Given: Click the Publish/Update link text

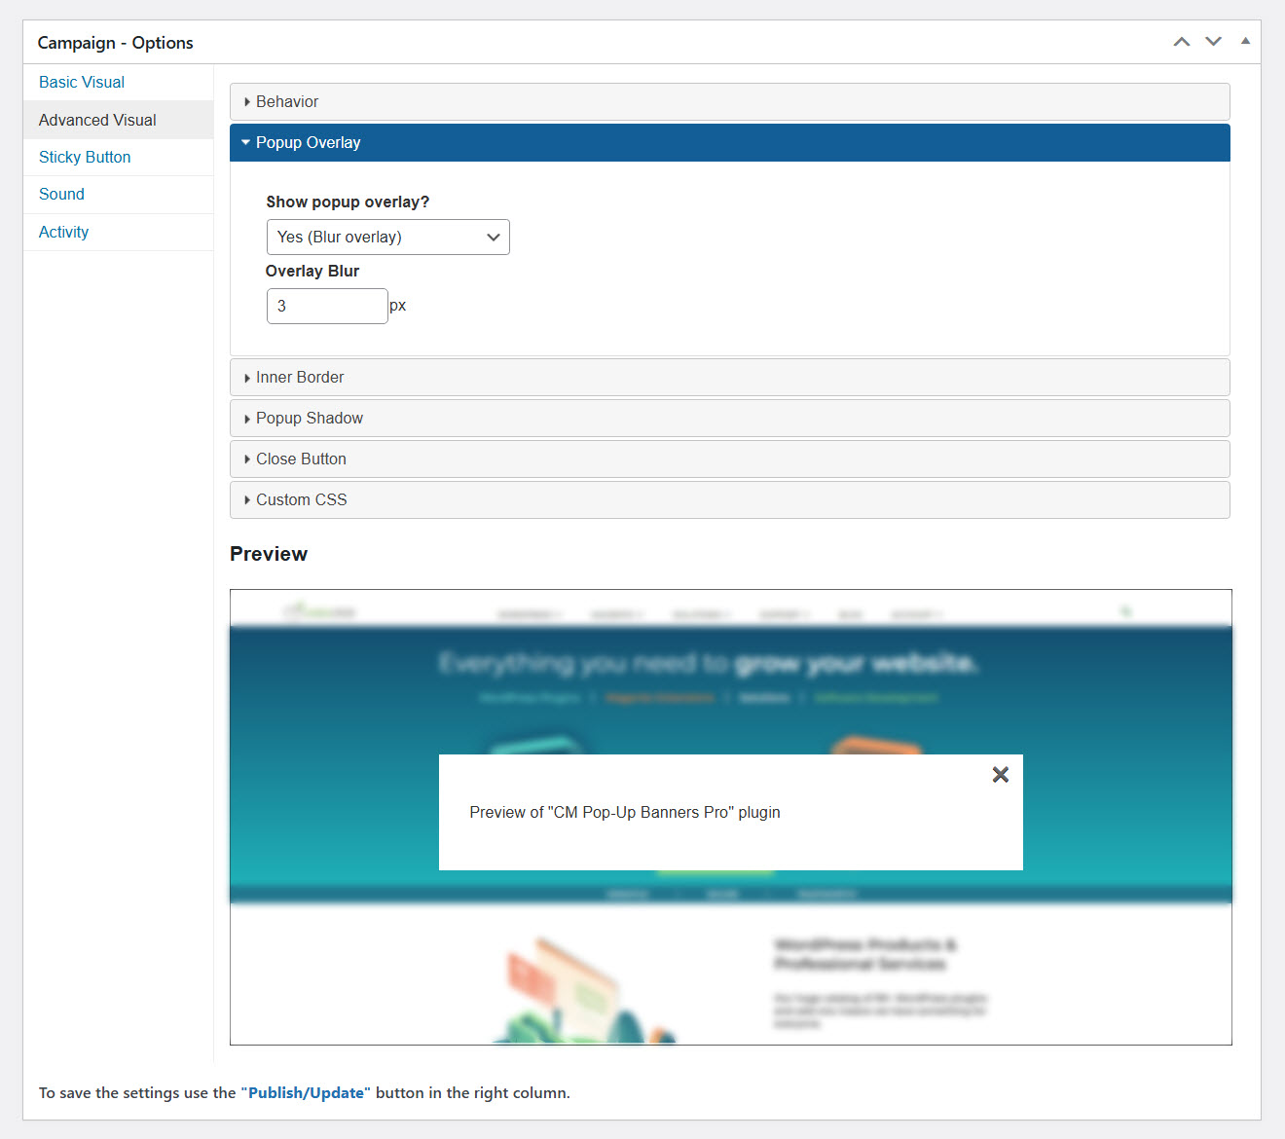Looking at the screenshot, I should 306,1092.
